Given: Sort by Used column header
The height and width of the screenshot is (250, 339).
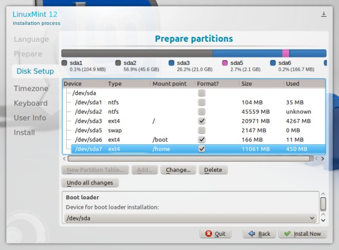Looking at the screenshot, I should coord(305,84).
